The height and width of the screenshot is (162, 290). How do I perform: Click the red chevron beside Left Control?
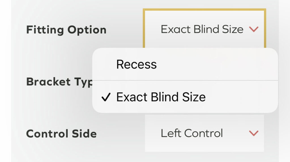(x=253, y=133)
